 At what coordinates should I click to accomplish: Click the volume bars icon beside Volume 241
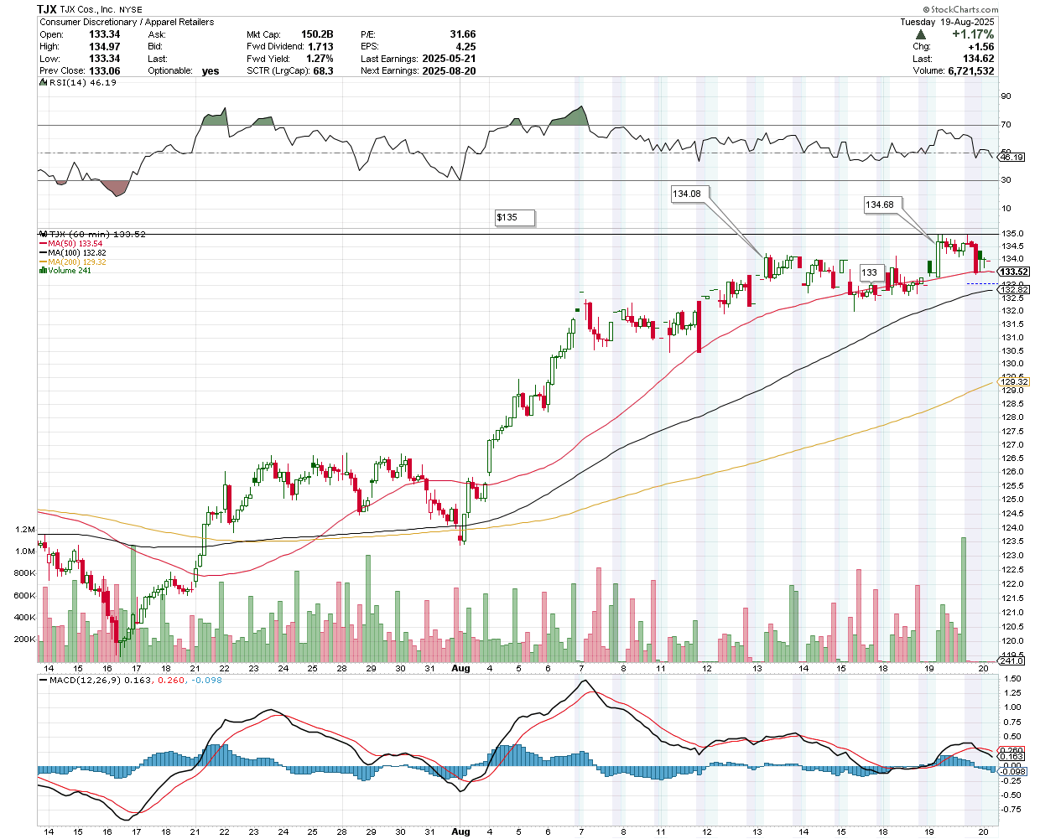pyautogui.click(x=43, y=271)
